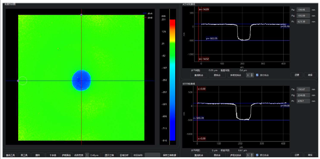Click the 样品名称 sample name input field
Image resolution: width=320 pixels, height=159 pixels.
tap(152, 155)
